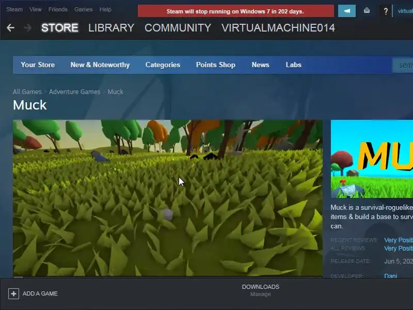This screenshot has width=413, height=310.
Task: Go forward with the right arrow
Action: pyautogui.click(x=27, y=28)
